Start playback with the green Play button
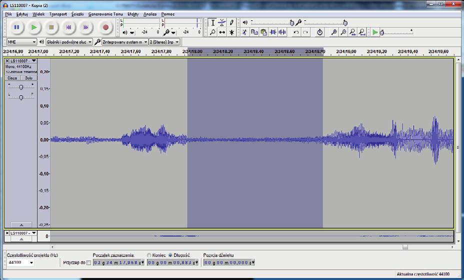The width and height of the screenshot is (464, 280). click(33, 27)
